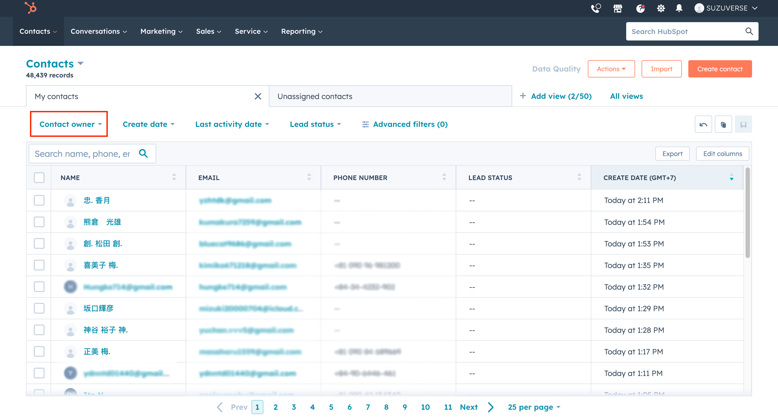Open the Lead status filter dropdown

(x=315, y=124)
